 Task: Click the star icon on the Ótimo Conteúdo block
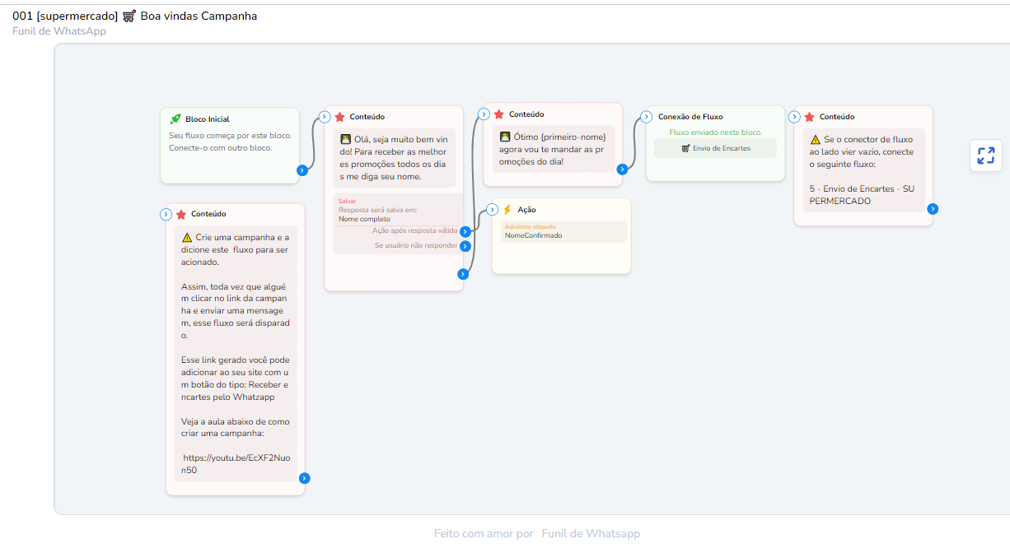498,114
